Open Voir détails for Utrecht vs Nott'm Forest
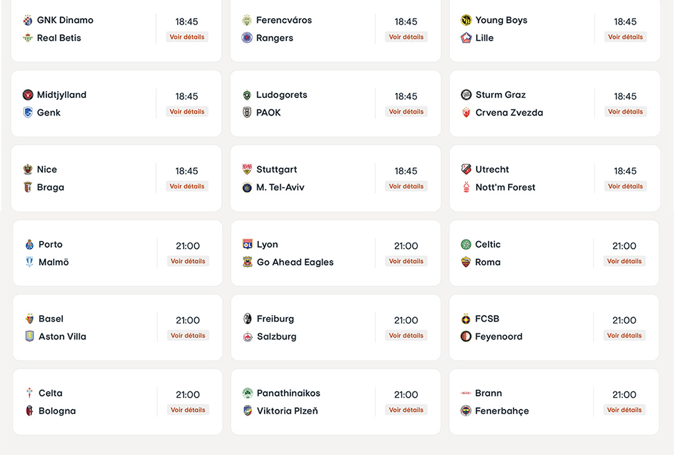The image size is (674, 455). [x=625, y=187]
